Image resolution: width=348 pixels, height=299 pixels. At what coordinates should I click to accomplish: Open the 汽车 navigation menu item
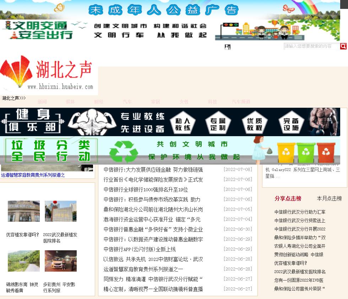coord(127,102)
